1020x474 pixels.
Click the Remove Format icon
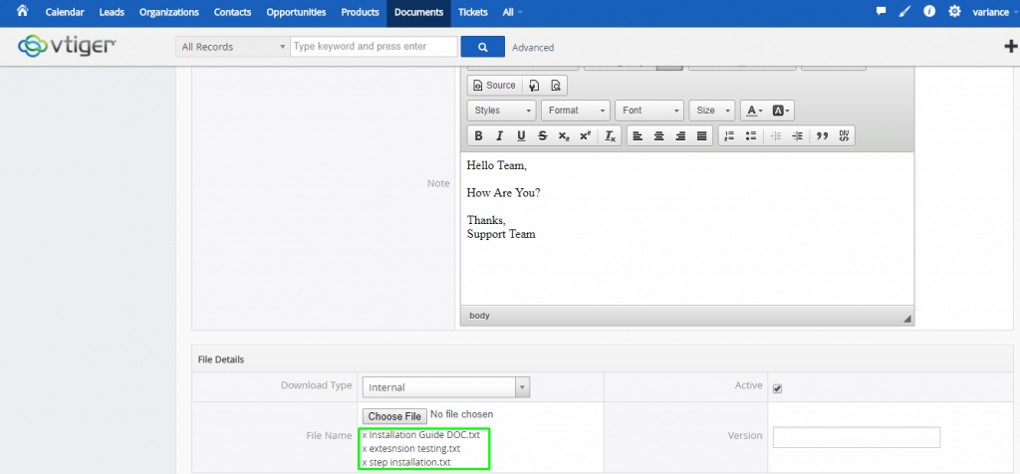(x=610, y=135)
